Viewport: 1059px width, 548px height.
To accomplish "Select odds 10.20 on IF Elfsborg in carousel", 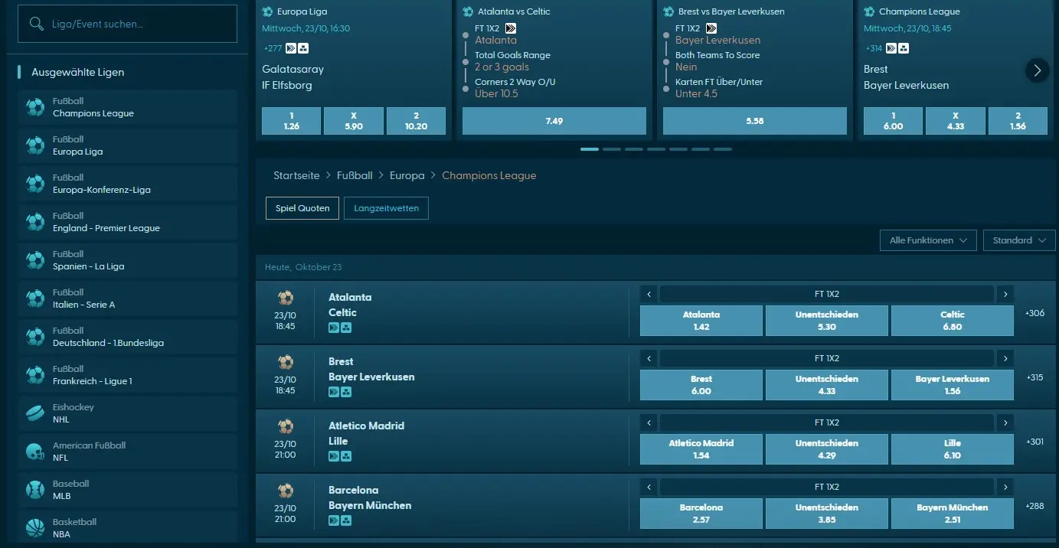I will 416,121.
